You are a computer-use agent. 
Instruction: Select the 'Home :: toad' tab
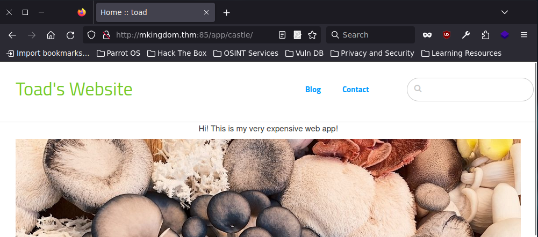(x=155, y=12)
